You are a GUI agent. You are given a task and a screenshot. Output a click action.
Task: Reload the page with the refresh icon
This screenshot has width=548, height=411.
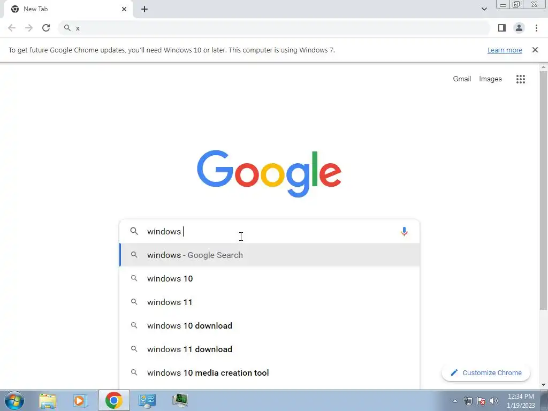(x=46, y=28)
